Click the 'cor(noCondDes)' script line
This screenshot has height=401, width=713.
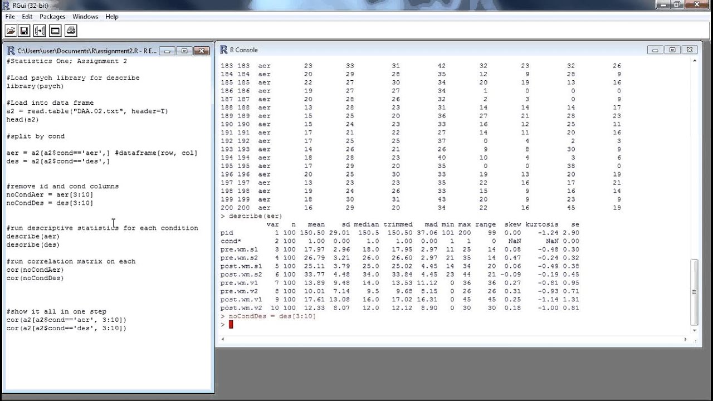click(35, 278)
